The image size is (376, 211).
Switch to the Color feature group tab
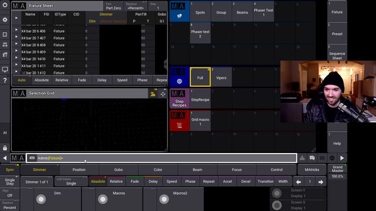[158, 169]
